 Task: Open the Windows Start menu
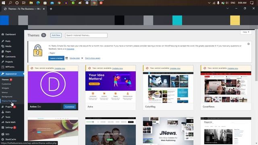(3, 3)
